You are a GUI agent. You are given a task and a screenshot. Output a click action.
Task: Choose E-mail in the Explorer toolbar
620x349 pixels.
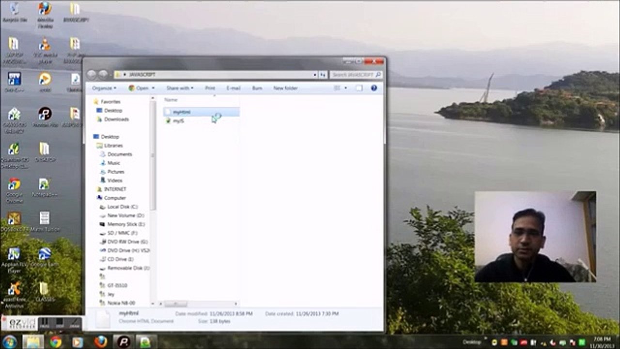coord(233,88)
